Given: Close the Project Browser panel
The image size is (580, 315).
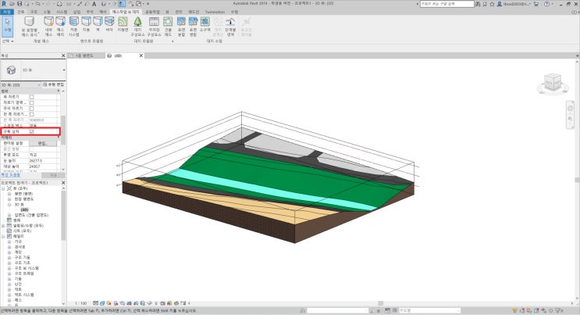Looking at the screenshot, I should click(x=63, y=183).
